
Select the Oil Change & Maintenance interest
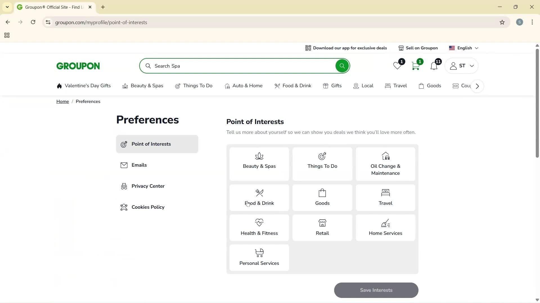[x=385, y=164]
